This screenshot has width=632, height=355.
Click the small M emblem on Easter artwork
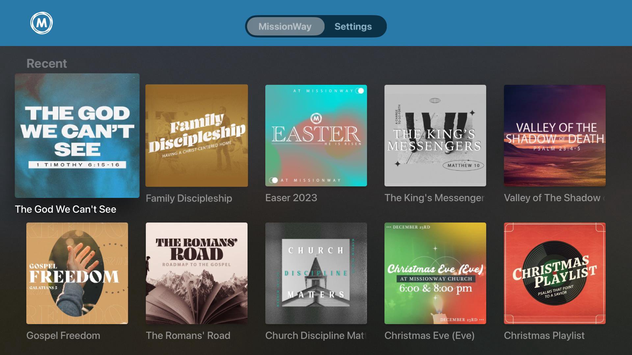click(x=316, y=118)
